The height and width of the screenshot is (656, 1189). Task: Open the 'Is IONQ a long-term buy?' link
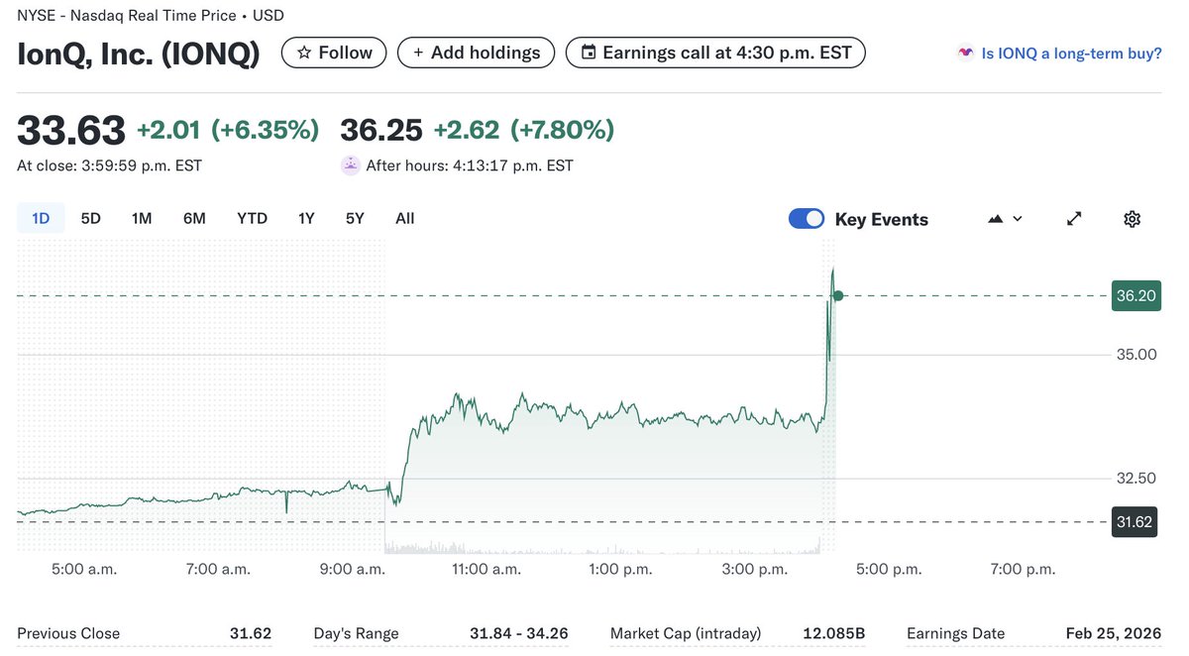point(1071,54)
